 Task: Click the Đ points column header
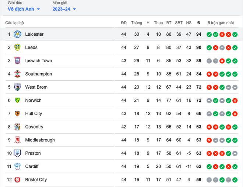tap(199, 23)
